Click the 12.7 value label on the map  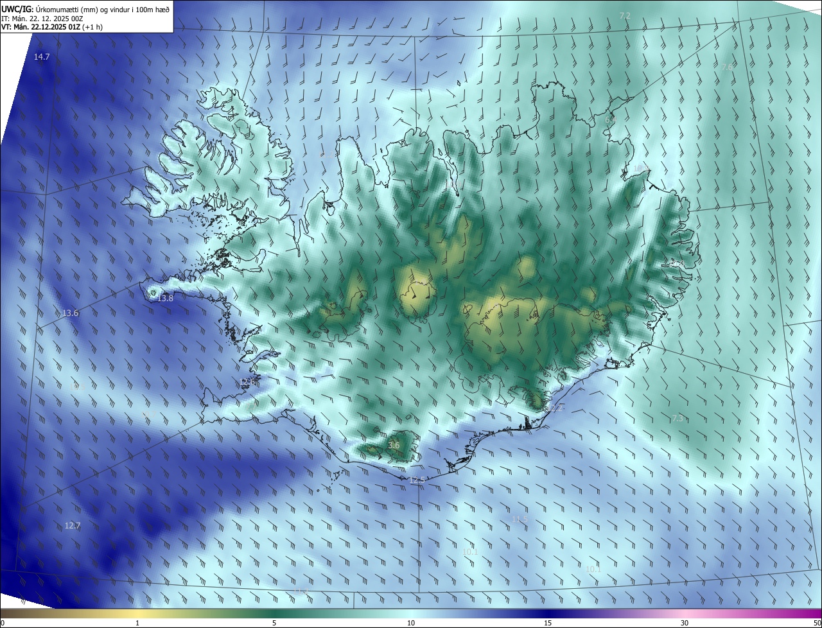[73, 526]
